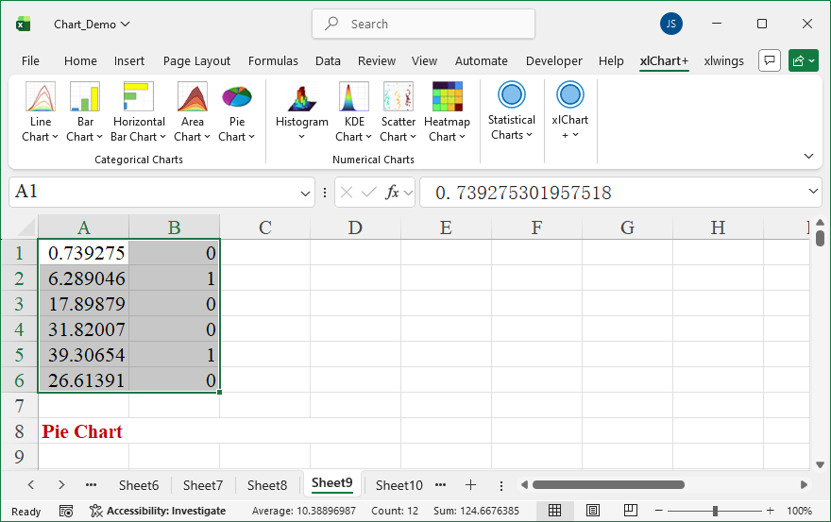Click Accessibility: Investigate in status bar
Image resolution: width=831 pixels, height=522 pixels.
[x=158, y=511]
